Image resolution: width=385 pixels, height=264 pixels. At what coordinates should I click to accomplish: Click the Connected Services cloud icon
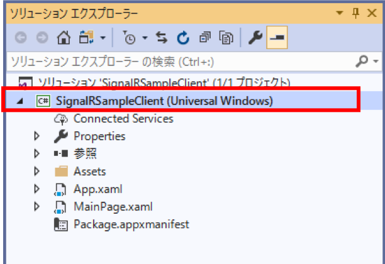(x=60, y=119)
